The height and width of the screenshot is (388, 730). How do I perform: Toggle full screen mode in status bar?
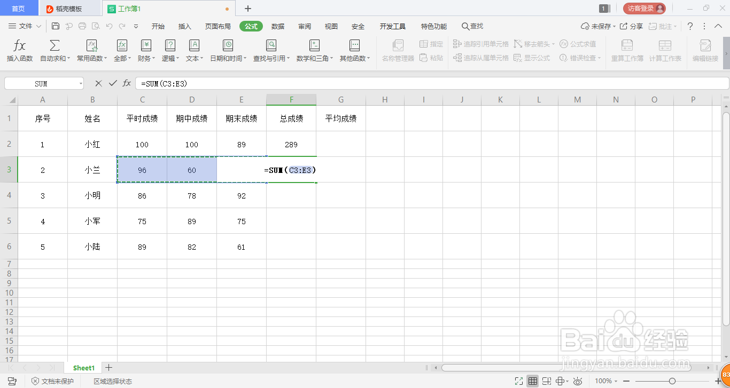coord(518,381)
